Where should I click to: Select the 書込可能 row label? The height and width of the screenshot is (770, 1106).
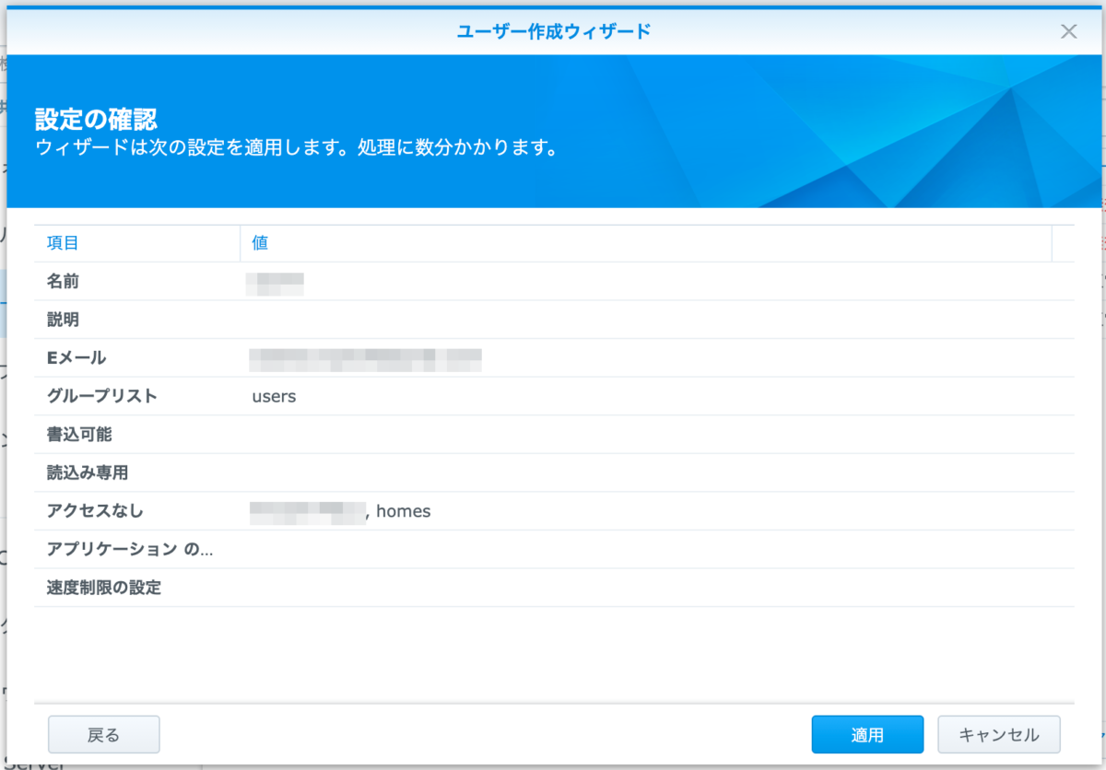(79, 435)
